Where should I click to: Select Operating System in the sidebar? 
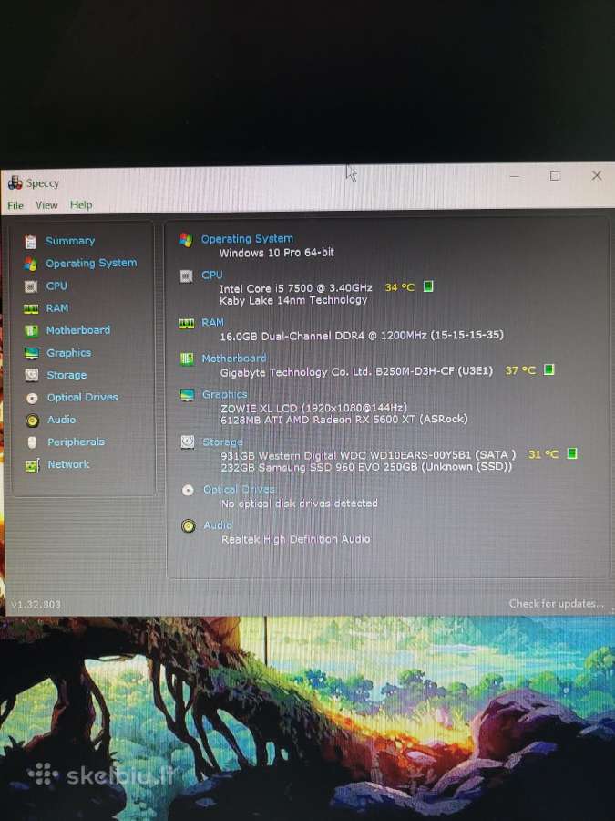coord(91,263)
